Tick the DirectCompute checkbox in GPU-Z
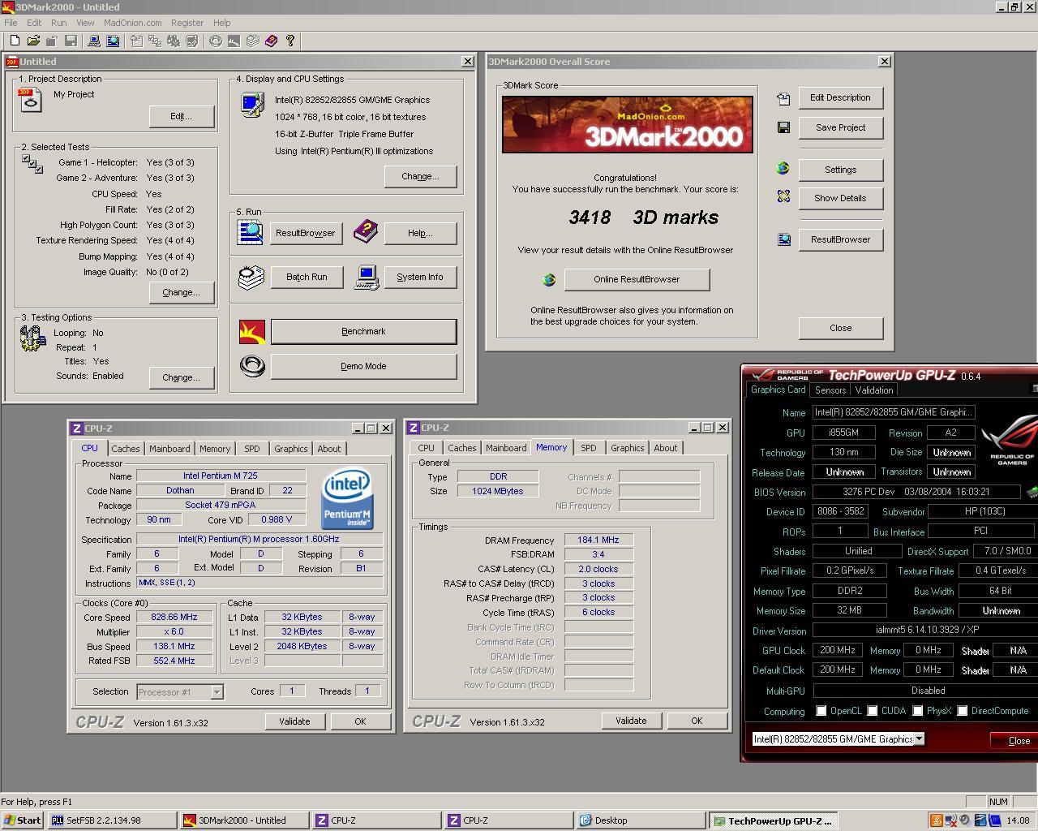The width and height of the screenshot is (1038, 831). pyautogui.click(x=963, y=711)
